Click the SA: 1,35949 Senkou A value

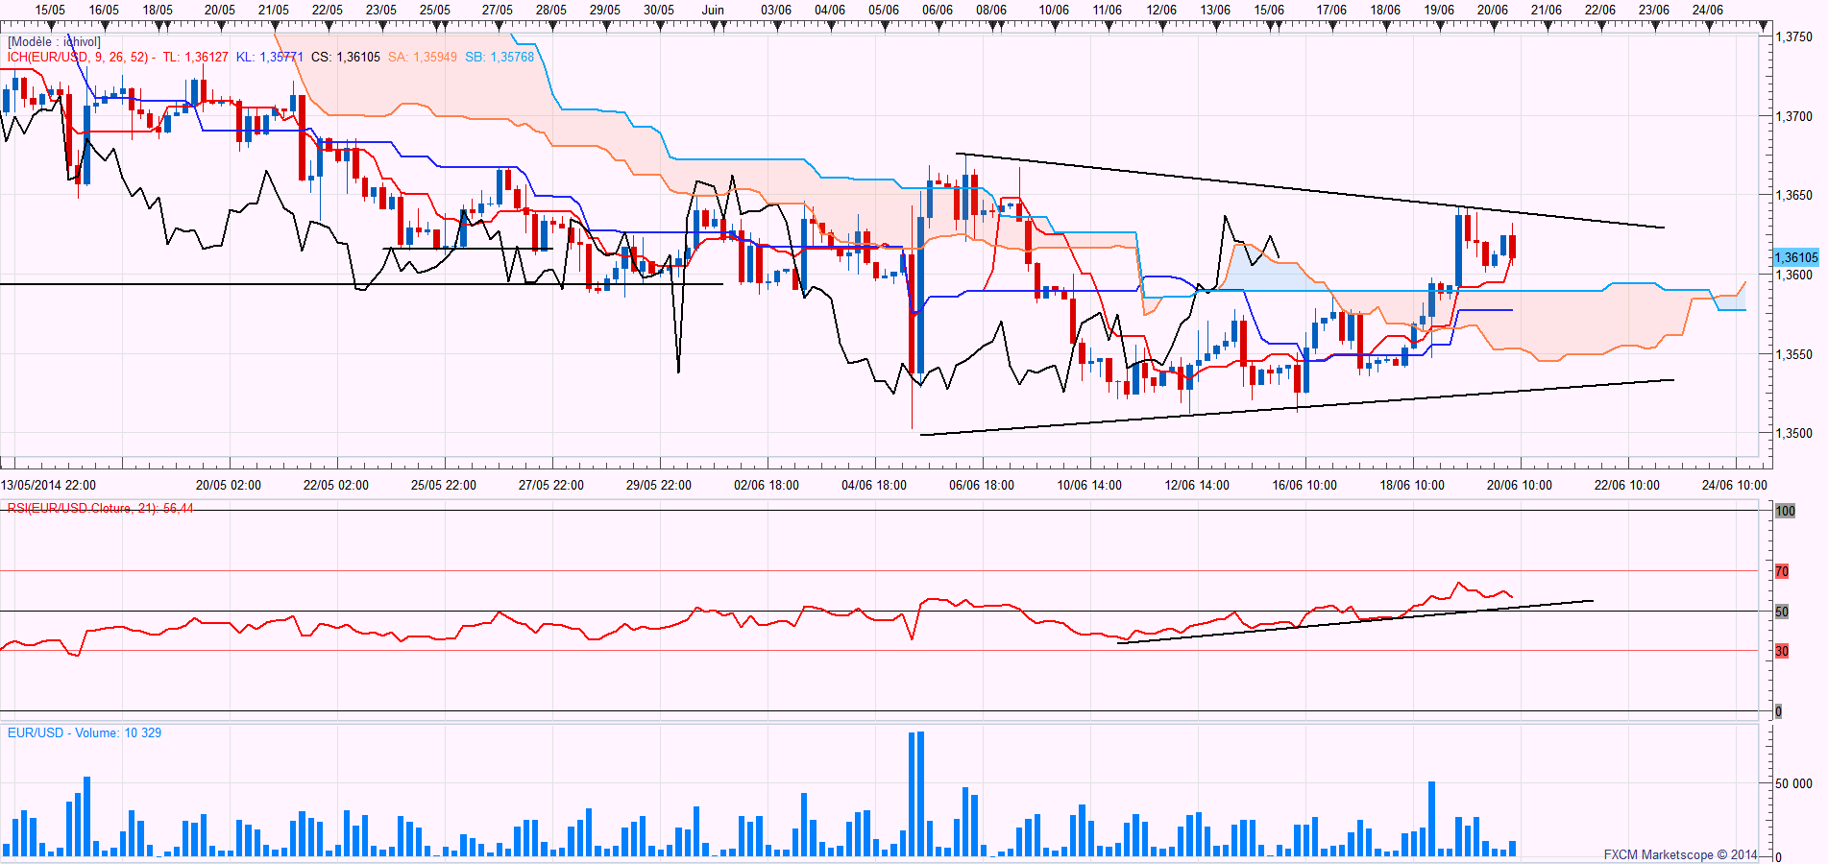(423, 58)
